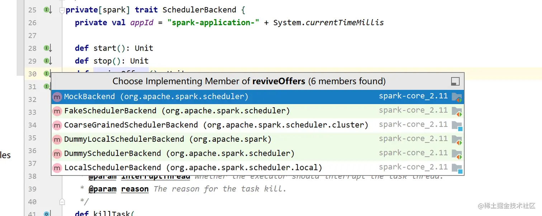The height and width of the screenshot is (216, 542).
Task: Collapse the doc comment fold on line 40
Action: (x=62, y=202)
